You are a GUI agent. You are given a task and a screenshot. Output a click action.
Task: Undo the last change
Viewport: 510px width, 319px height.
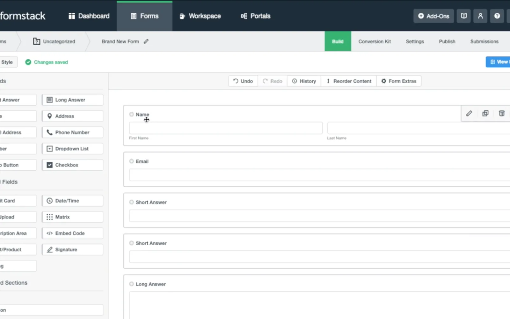[x=243, y=81]
